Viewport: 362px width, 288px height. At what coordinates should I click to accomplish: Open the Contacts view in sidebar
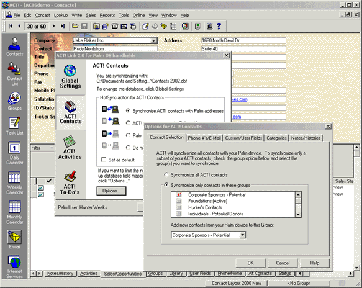14,47
